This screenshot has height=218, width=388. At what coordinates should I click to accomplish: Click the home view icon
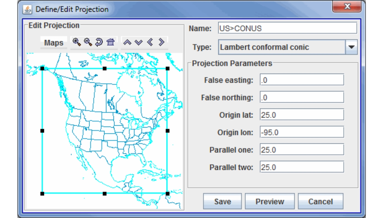110,42
